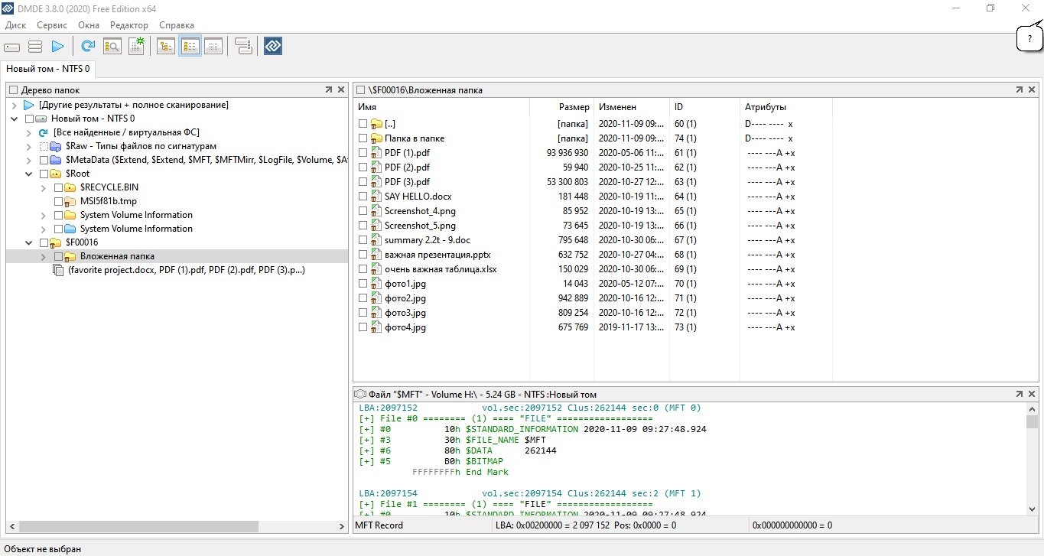Open the Редактор menu

129,25
